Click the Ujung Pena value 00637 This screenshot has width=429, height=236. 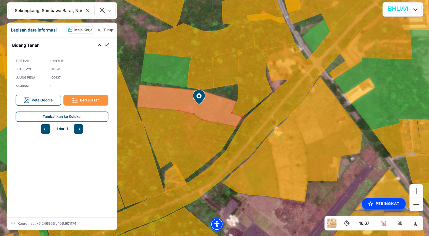(56, 77)
